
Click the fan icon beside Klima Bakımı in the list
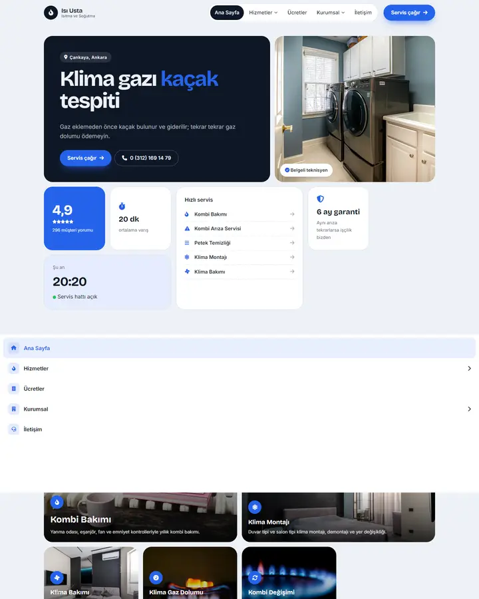pyautogui.click(x=187, y=272)
